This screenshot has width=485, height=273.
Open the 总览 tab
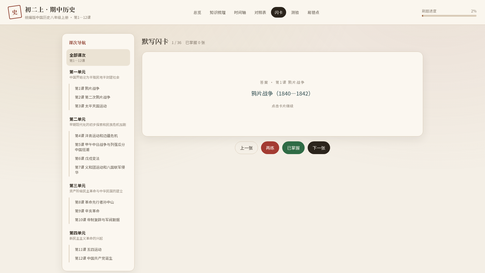pyautogui.click(x=197, y=12)
